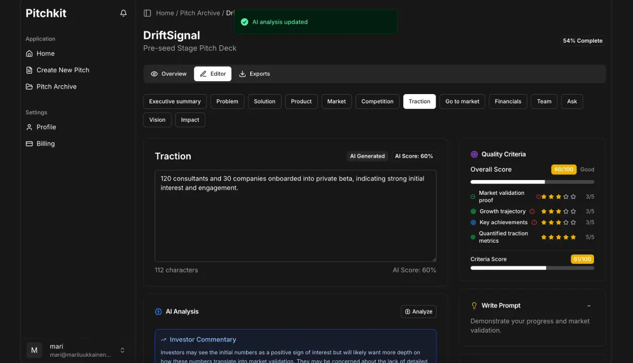The image size is (633, 363).
Task: Click the DriftSignal pitch title
Action: (172, 35)
